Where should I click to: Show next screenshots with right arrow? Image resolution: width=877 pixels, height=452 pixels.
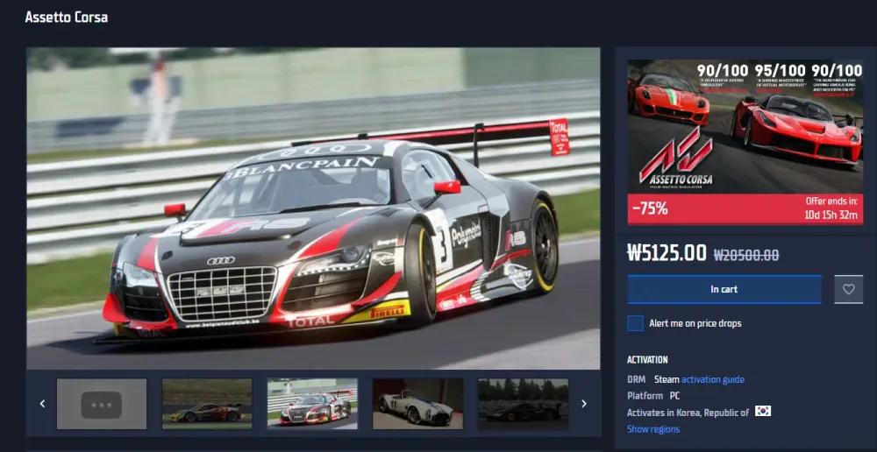[x=584, y=404]
